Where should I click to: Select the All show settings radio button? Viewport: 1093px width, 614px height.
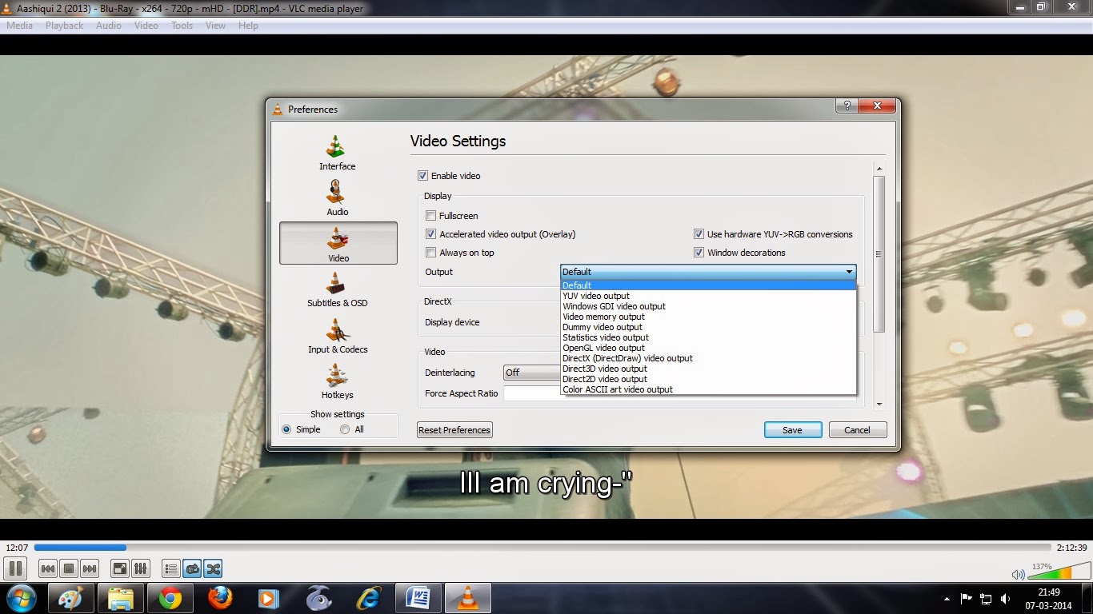[x=345, y=429]
